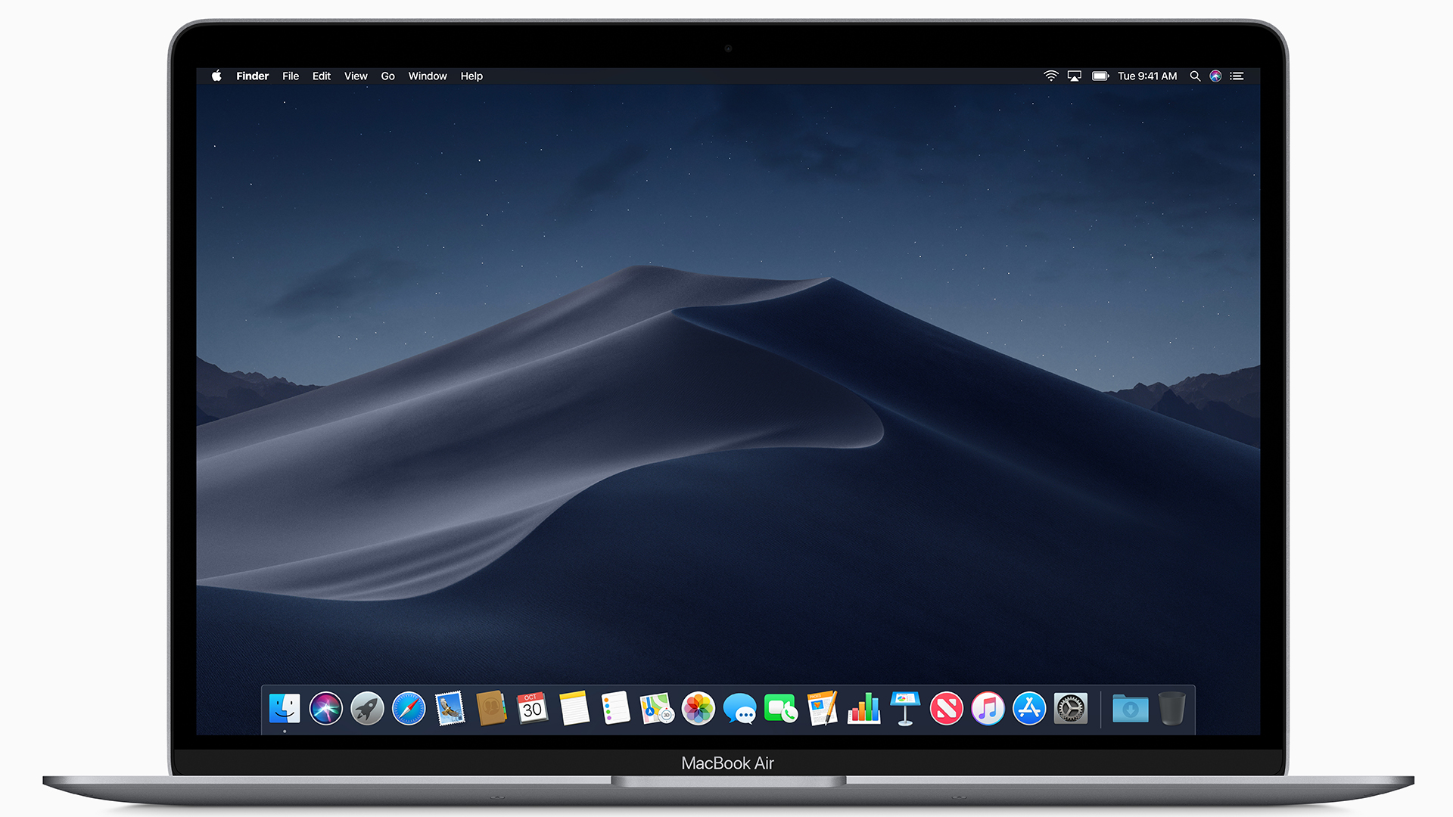Launch Siri from the Dock

tap(326, 709)
